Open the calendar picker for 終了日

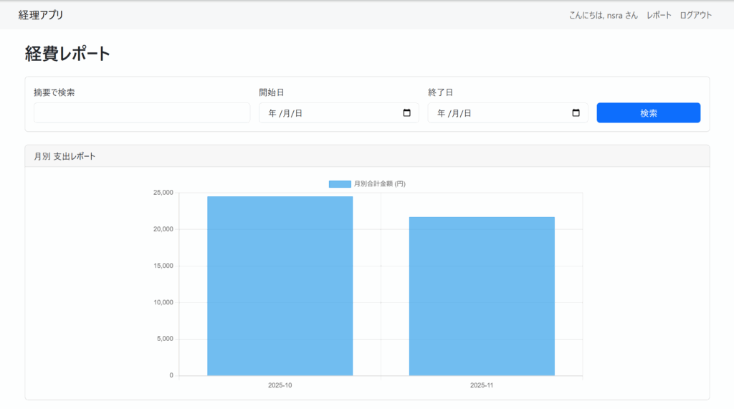click(576, 113)
